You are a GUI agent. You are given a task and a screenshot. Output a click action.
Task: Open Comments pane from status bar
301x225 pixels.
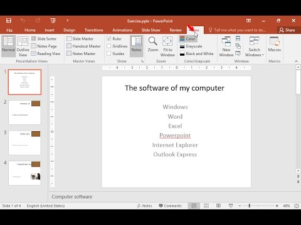(x=170, y=206)
